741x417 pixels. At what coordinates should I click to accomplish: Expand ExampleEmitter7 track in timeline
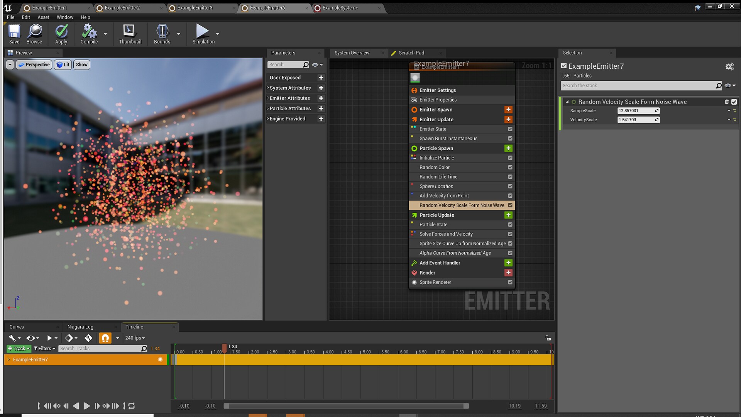(8, 359)
